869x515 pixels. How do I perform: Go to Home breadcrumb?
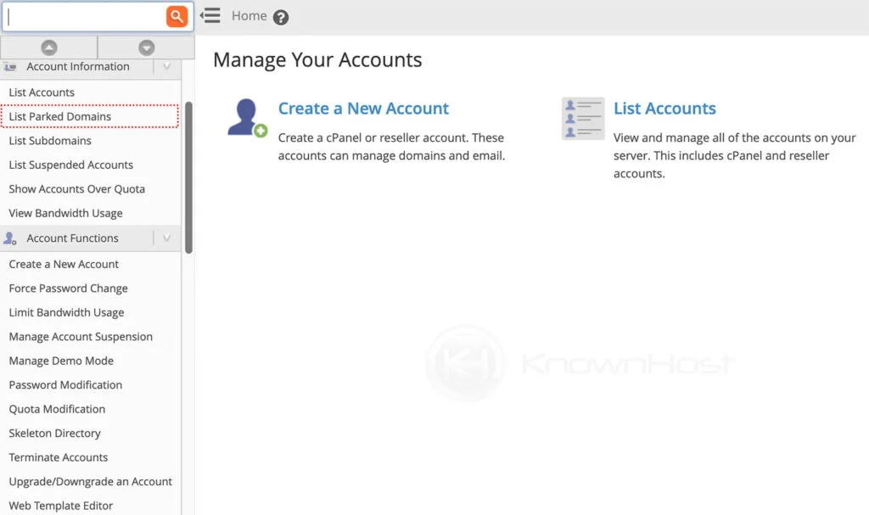click(249, 16)
